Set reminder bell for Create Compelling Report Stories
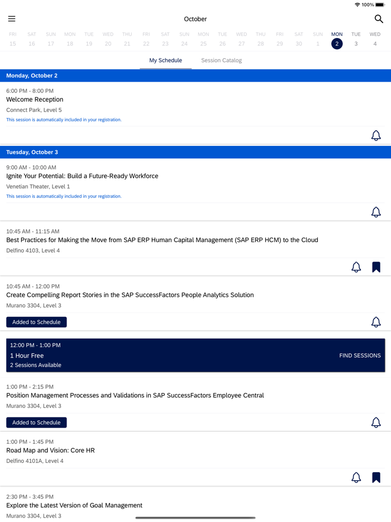 tap(376, 322)
